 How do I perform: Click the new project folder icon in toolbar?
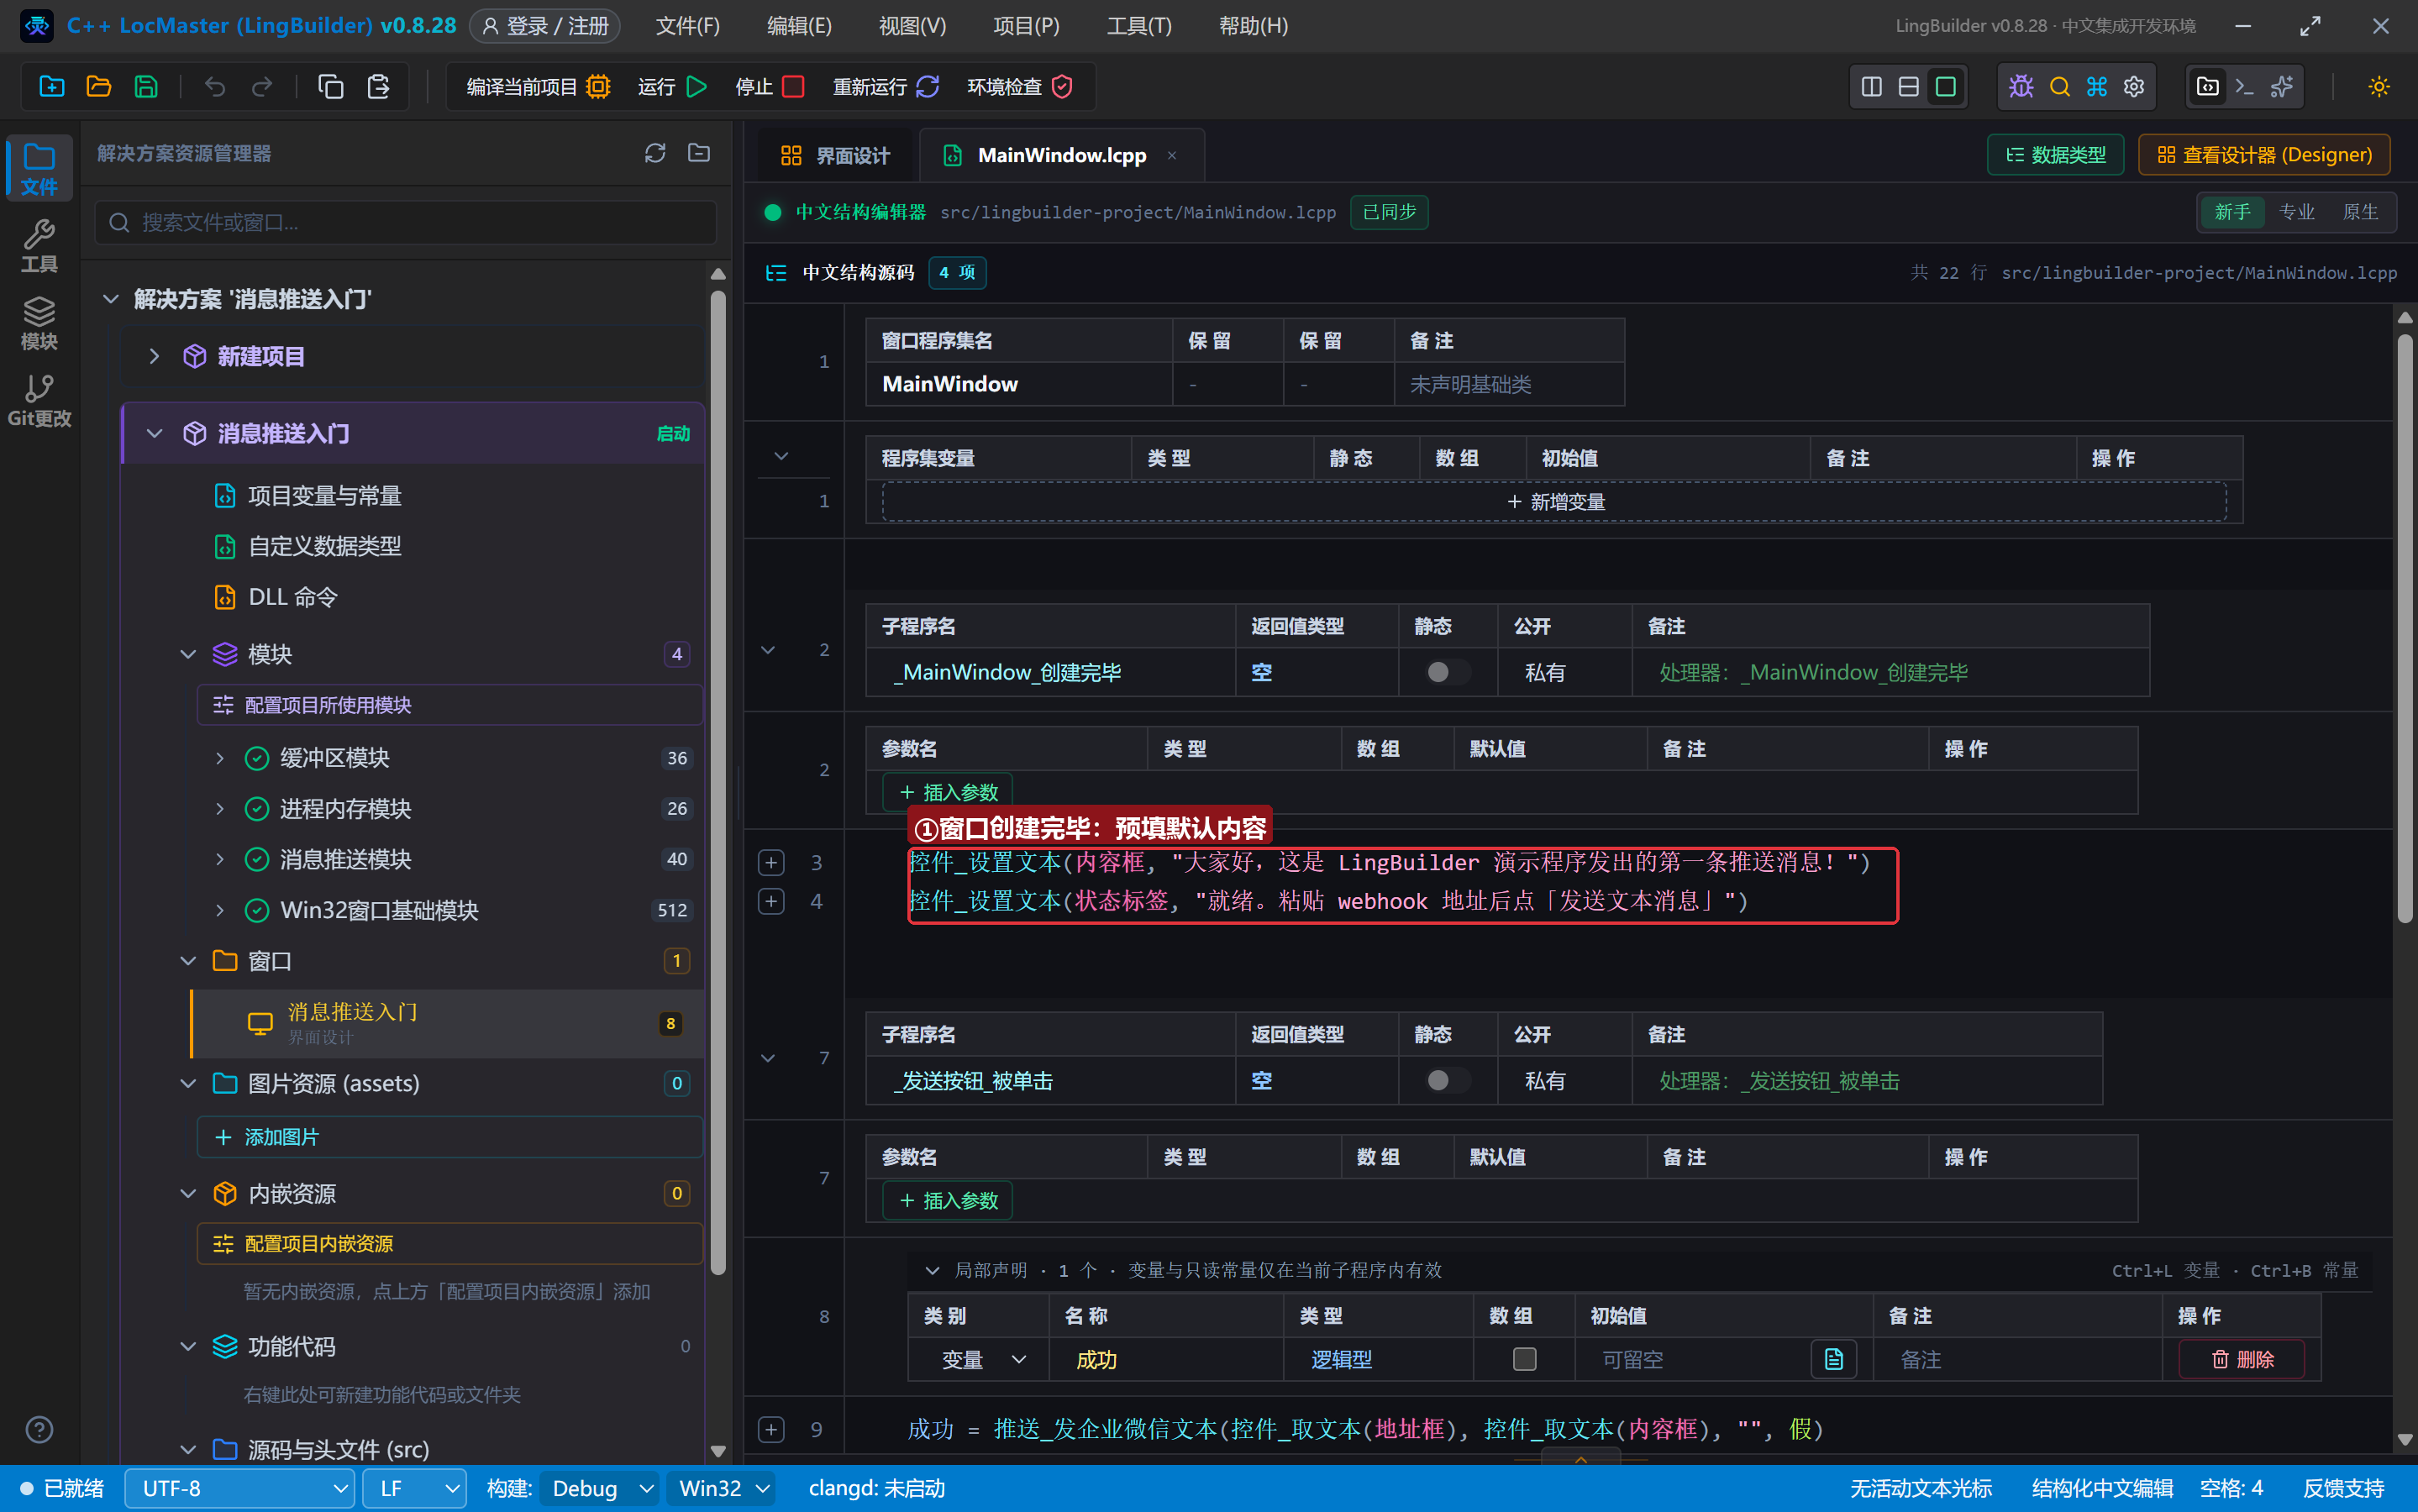tap(52, 87)
